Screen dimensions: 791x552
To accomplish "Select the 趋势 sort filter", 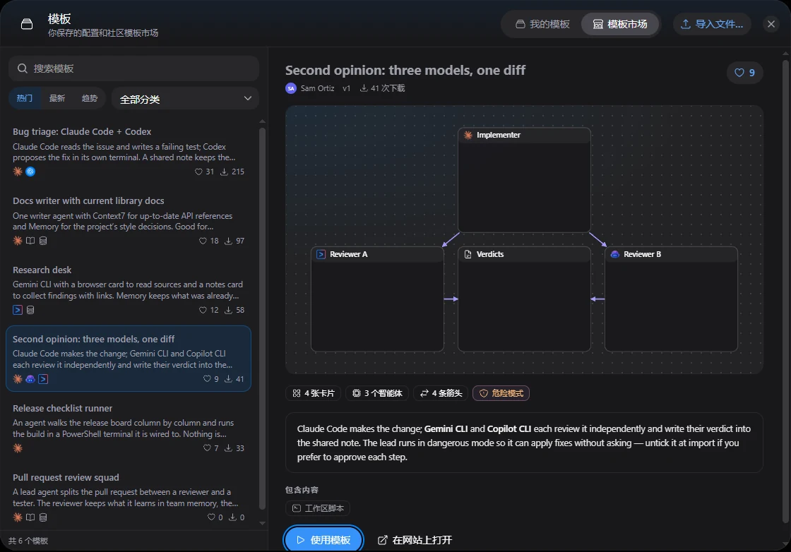I will click(90, 98).
